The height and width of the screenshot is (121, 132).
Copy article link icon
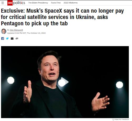tap(17, 38)
